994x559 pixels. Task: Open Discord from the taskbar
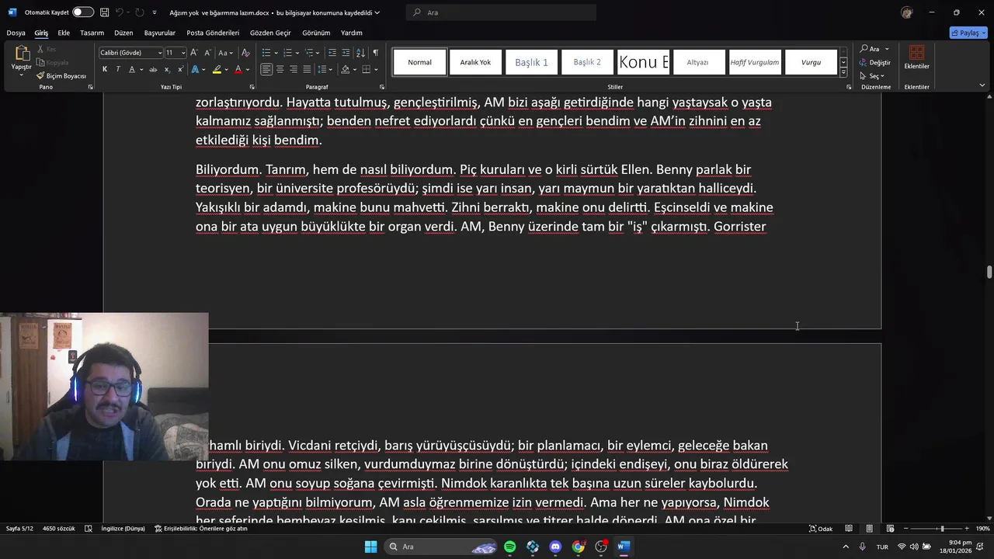pyautogui.click(x=555, y=547)
